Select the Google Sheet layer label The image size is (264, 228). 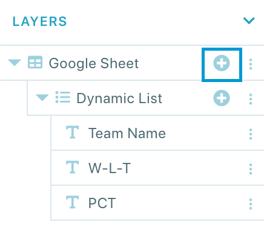pyautogui.click(x=94, y=64)
